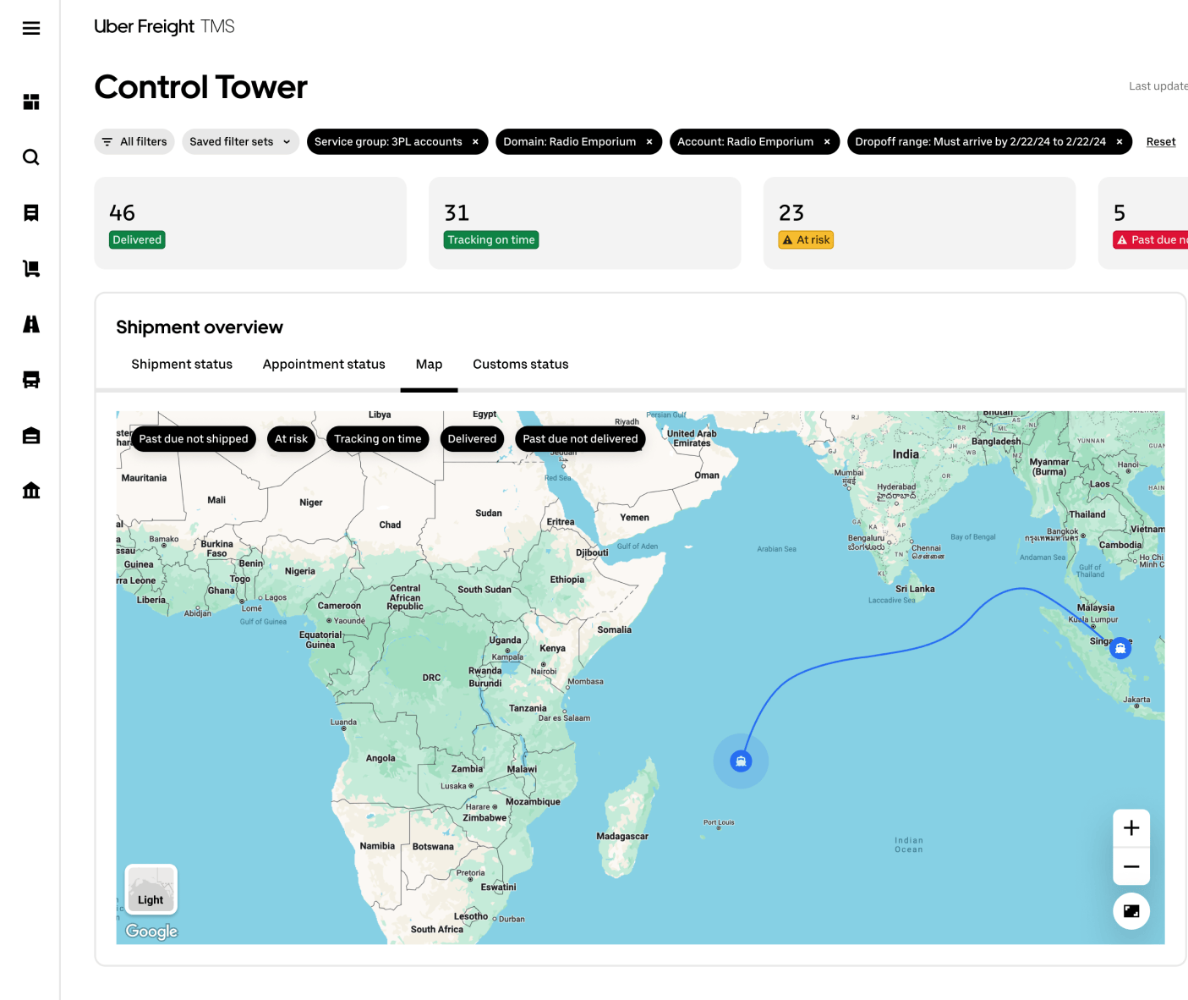Switch to Appointment status tab

click(x=324, y=365)
